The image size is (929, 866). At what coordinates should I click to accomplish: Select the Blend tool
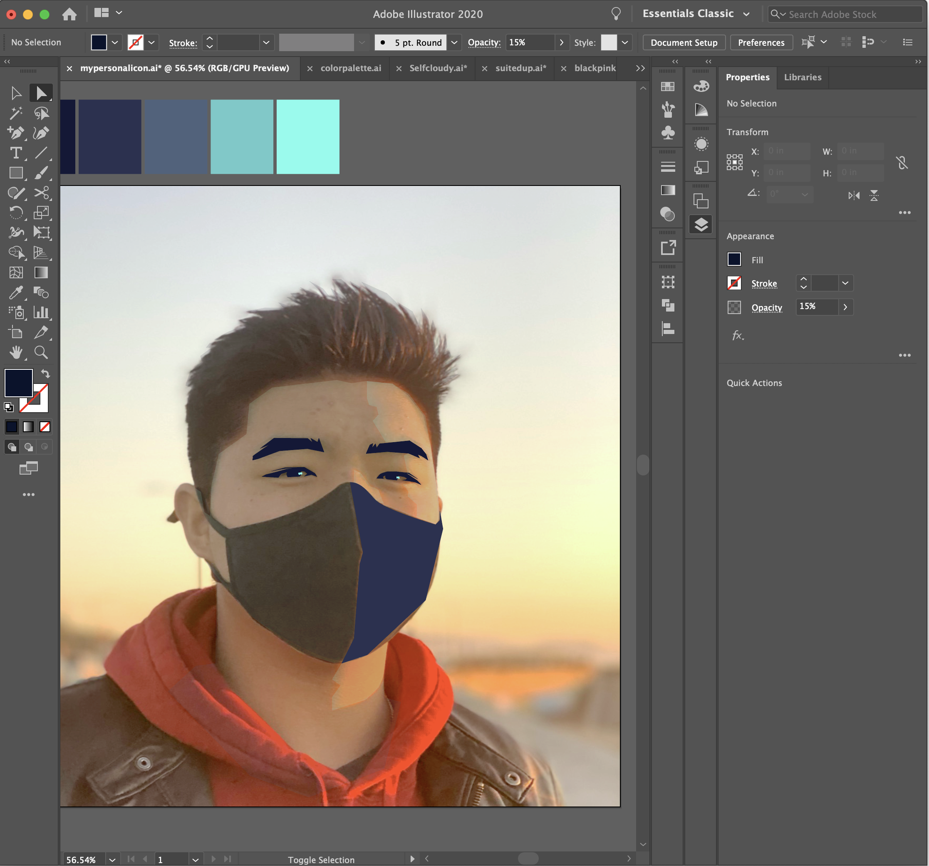point(41,292)
